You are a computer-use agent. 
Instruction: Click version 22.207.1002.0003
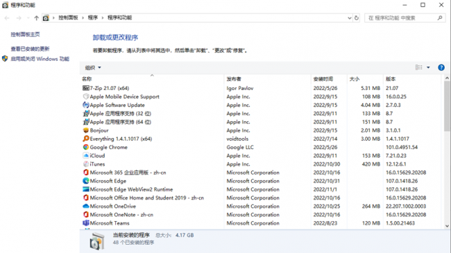(x=406, y=206)
